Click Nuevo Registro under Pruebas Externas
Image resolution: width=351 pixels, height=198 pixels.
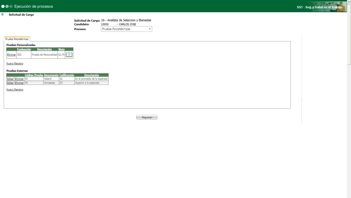(x=15, y=90)
